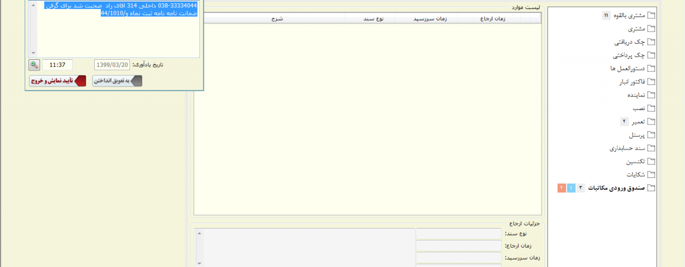Screen dimensions: 685x267
Task: Select the پرسنل item in the tree
Action: 635,135
